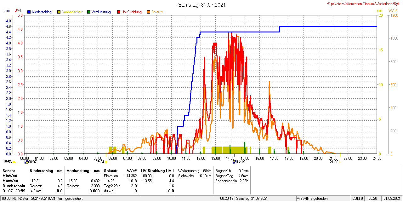Click the COM 9 status bar field
Image resolution: width=403 pixels, height=202 pixels.
click(x=357, y=199)
